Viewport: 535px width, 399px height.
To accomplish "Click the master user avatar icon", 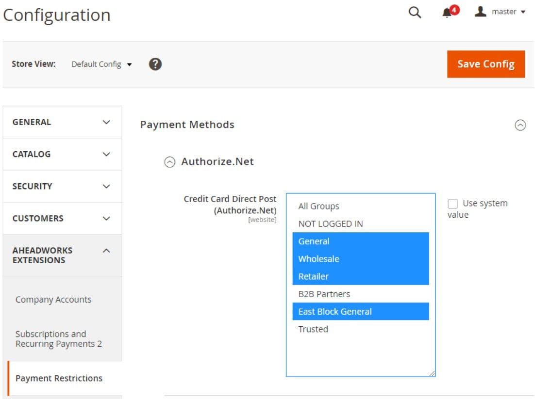I will click(x=481, y=12).
